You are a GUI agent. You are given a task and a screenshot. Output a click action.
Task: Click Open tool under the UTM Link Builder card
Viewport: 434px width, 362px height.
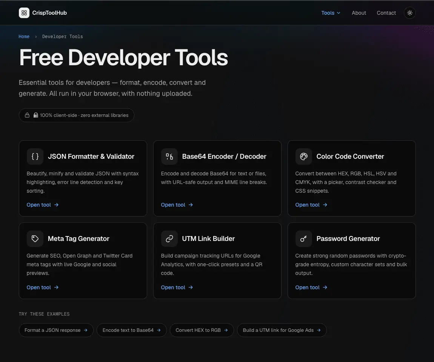[177, 287]
